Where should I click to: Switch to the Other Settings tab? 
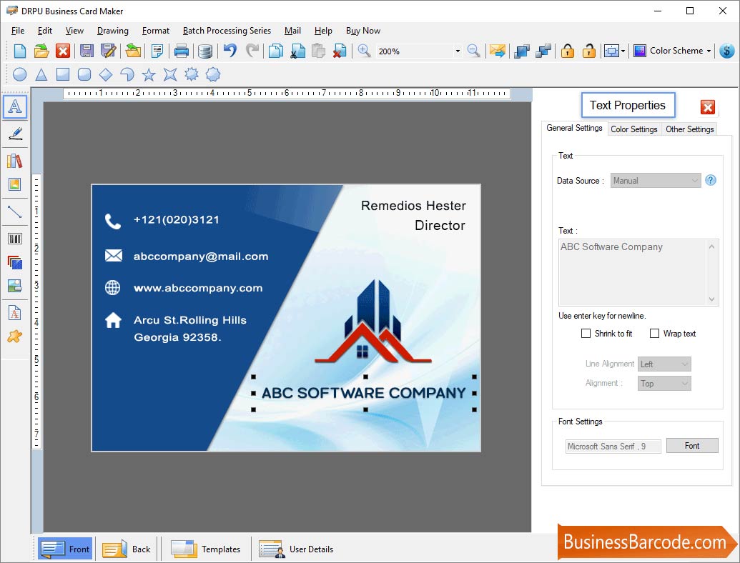click(x=689, y=129)
